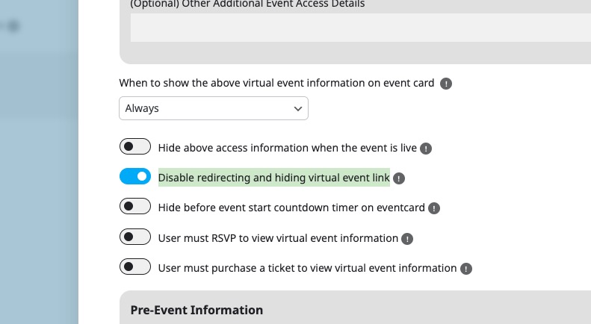Switch on the 'must purchase a ticket' toggle
591x324 pixels.
coord(135,267)
